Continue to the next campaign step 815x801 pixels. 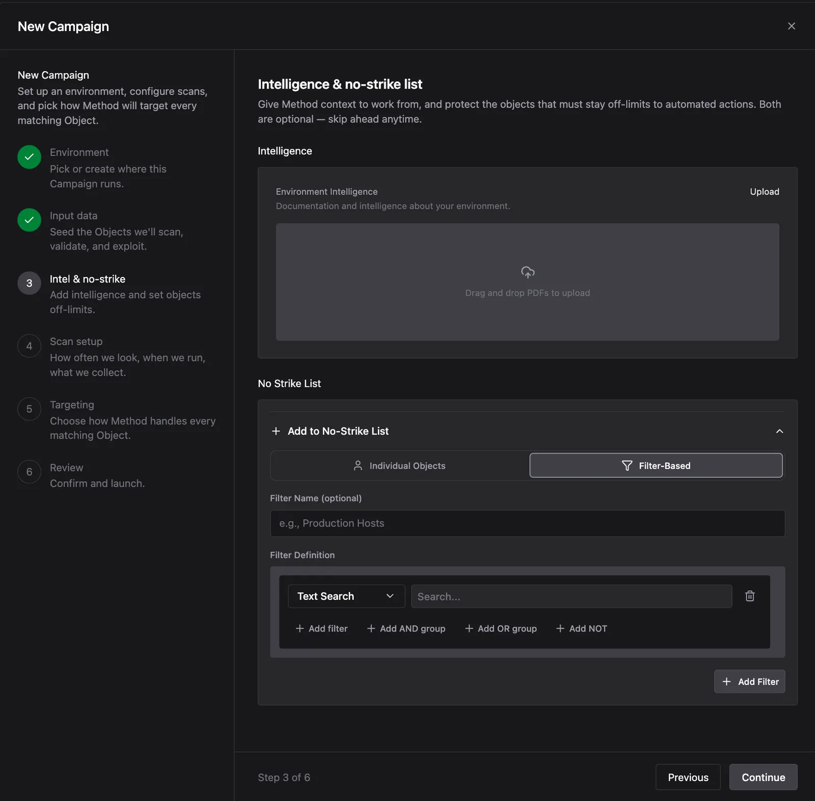(763, 777)
